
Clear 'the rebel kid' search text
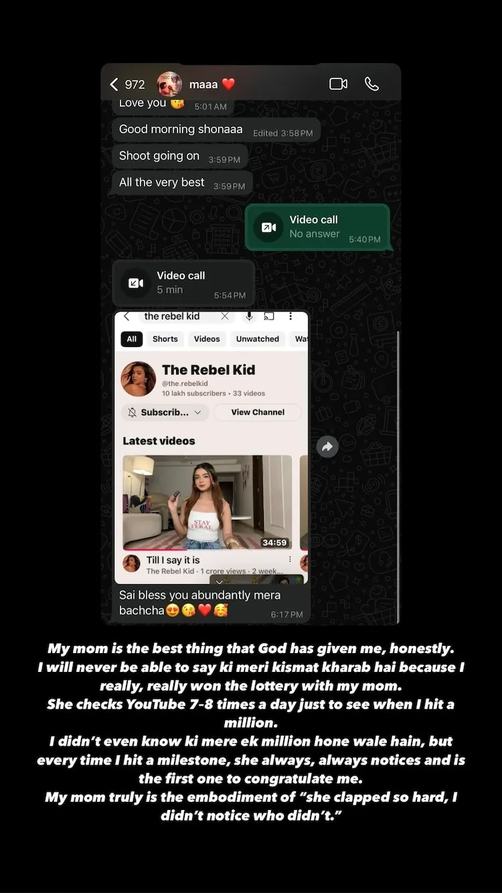click(225, 316)
